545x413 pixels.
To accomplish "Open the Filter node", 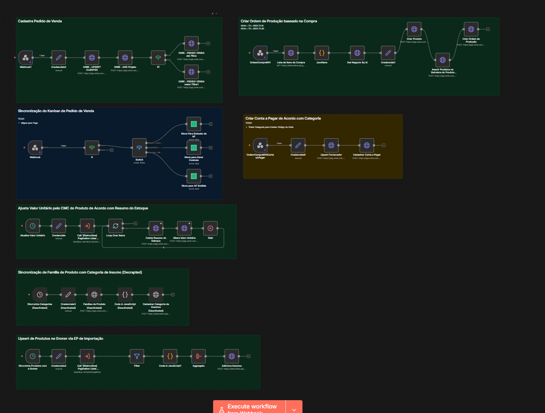I will 137,356.
